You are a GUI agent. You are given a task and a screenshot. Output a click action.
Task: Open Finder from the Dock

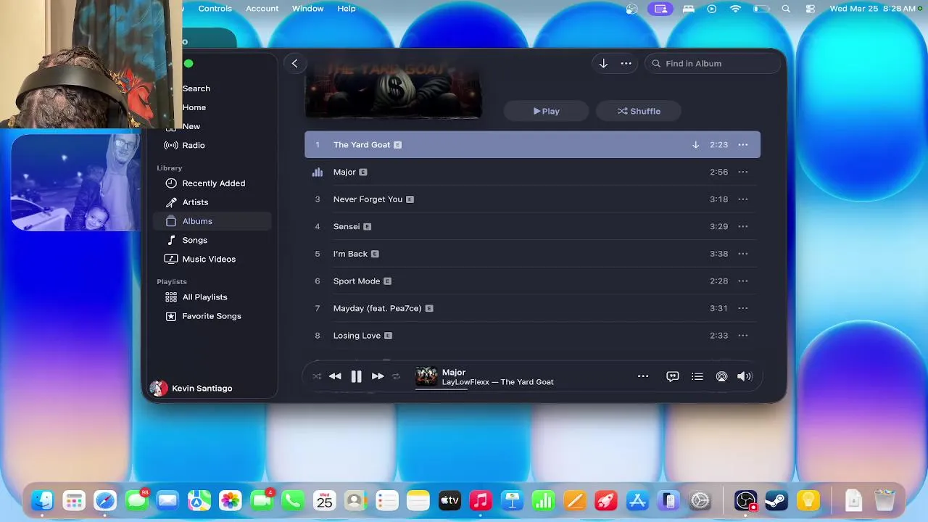pyautogui.click(x=42, y=500)
